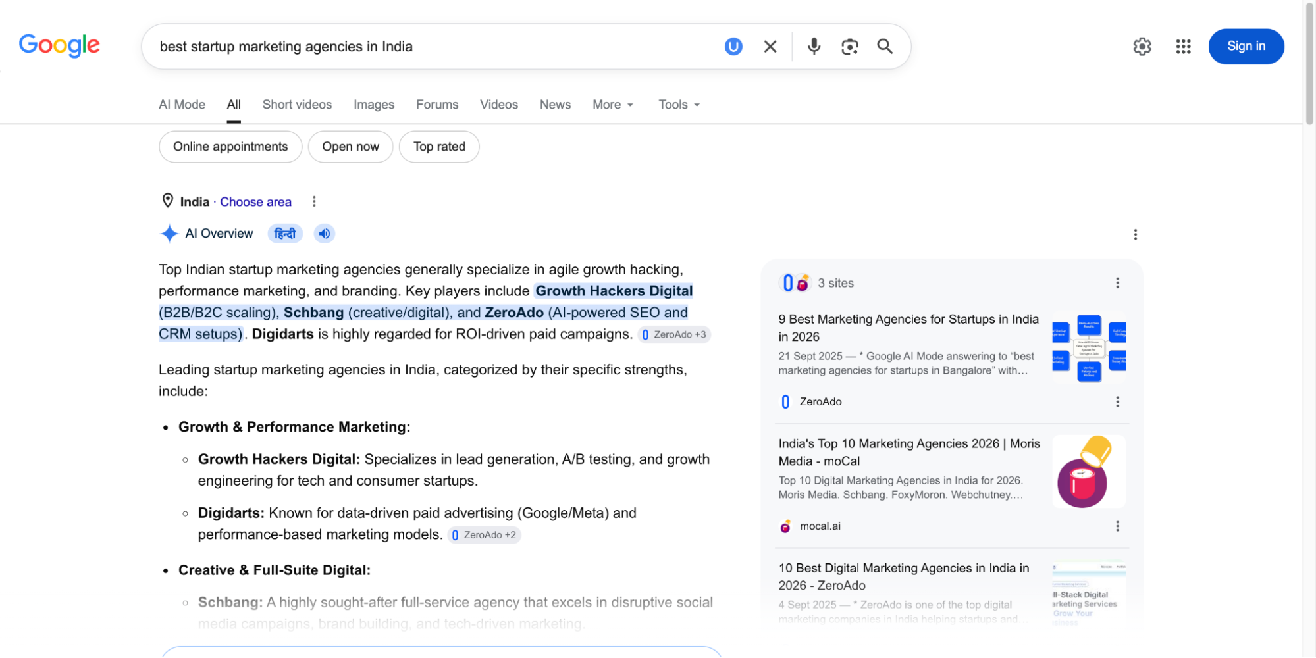This screenshot has height=658, width=1316.
Task: Open three-dot menu for ZeroAdo source
Action: click(x=1117, y=401)
